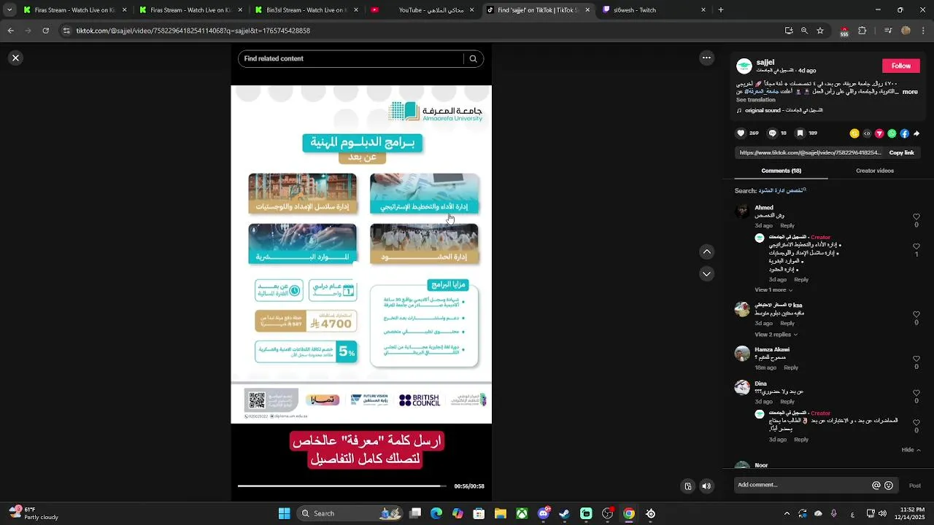Click See translation under the caption

[755, 100]
